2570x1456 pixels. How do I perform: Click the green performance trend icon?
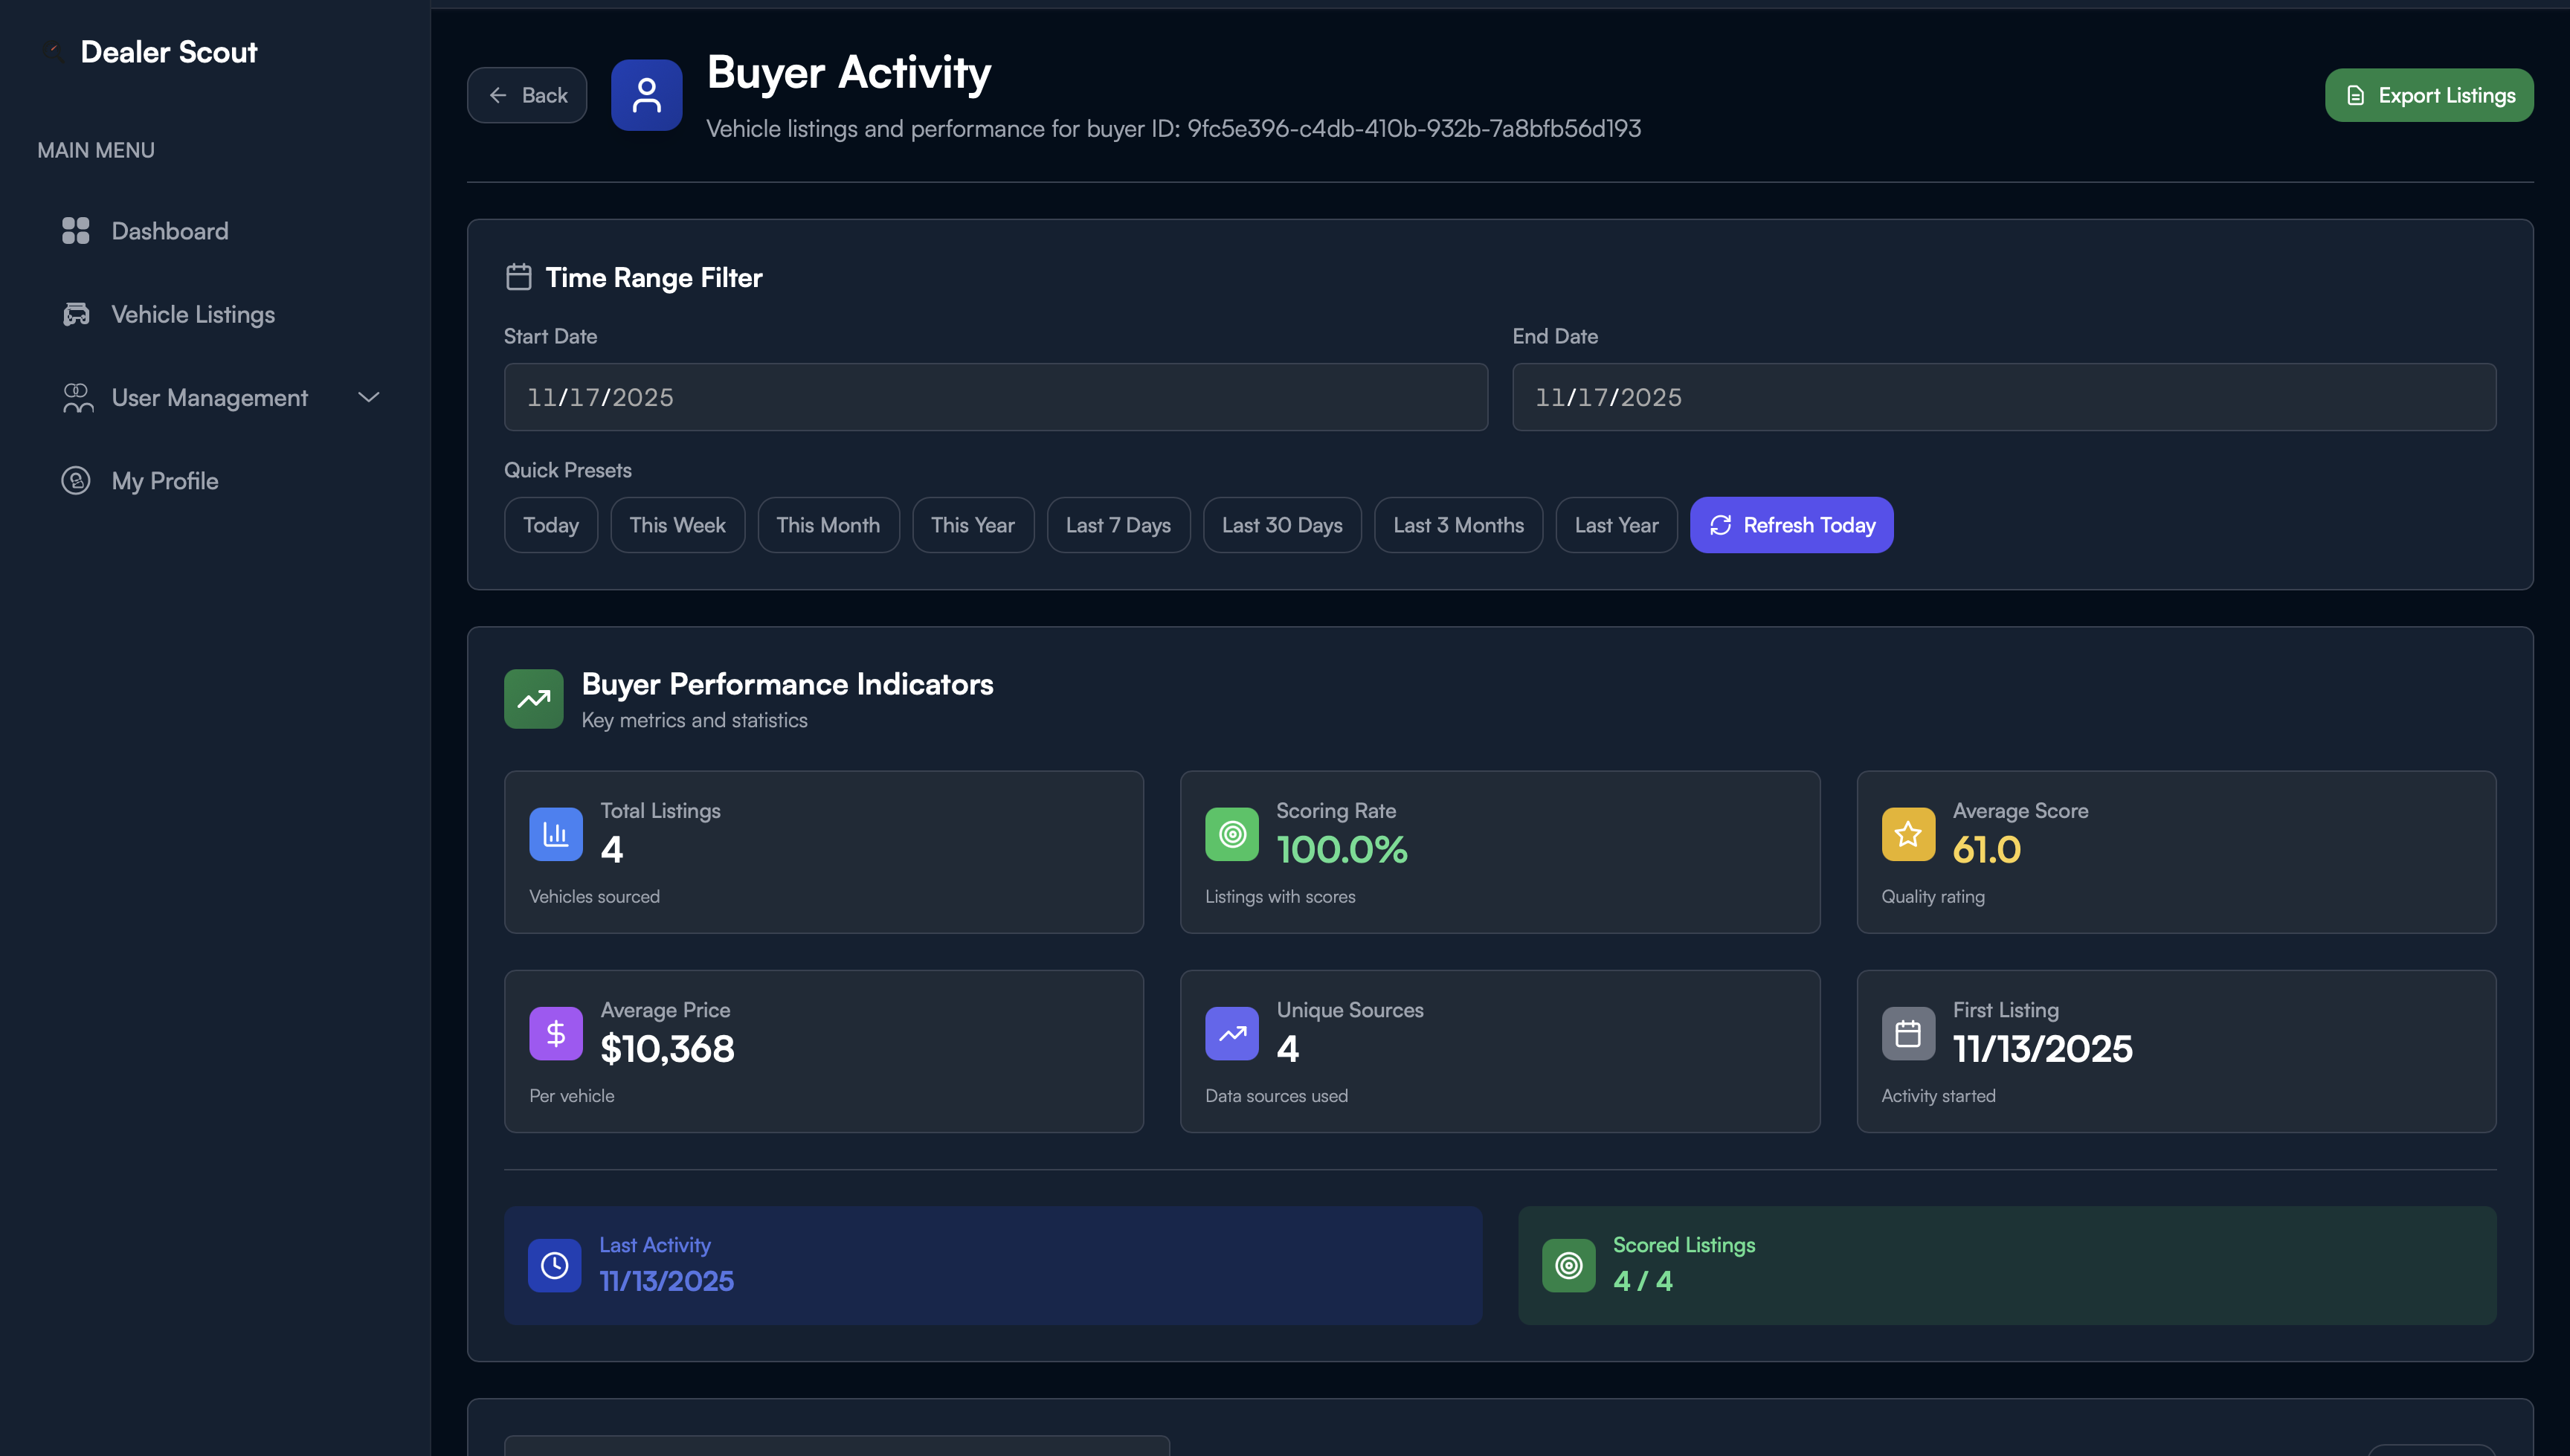pos(533,698)
